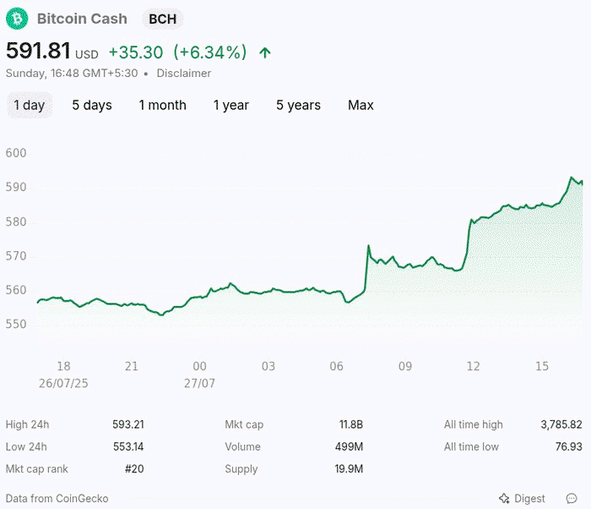Click the 12 hour x-axis label
The height and width of the screenshot is (509, 591).
pyautogui.click(x=473, y=366)
